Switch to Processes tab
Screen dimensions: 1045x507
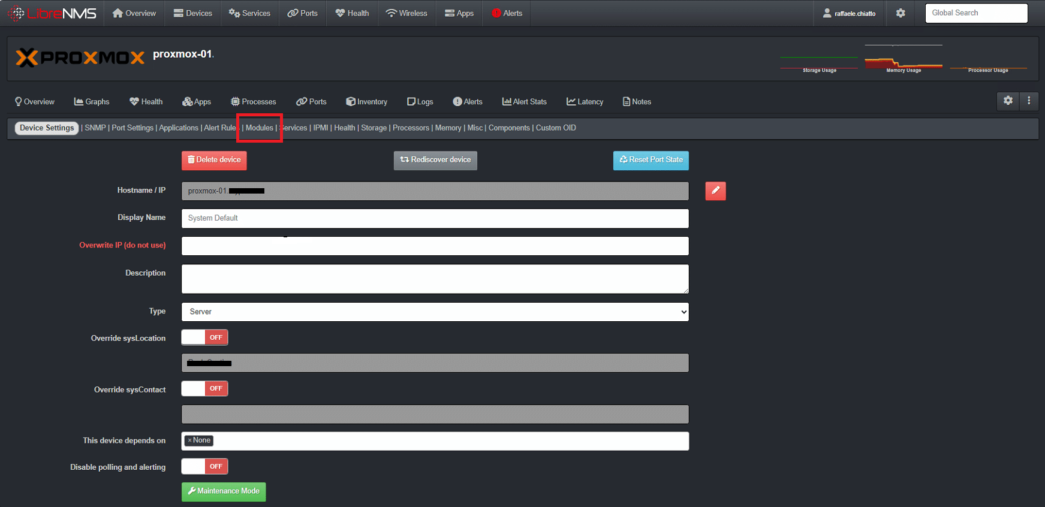(x=254, y=102)
